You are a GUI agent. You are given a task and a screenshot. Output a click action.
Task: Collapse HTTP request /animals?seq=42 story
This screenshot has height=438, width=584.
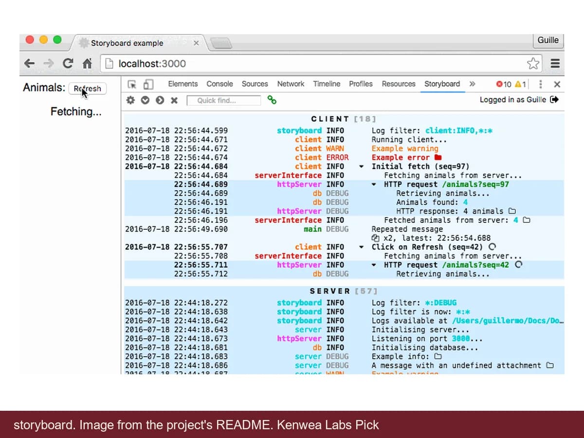pyautogui.click(x=373, y=265)
